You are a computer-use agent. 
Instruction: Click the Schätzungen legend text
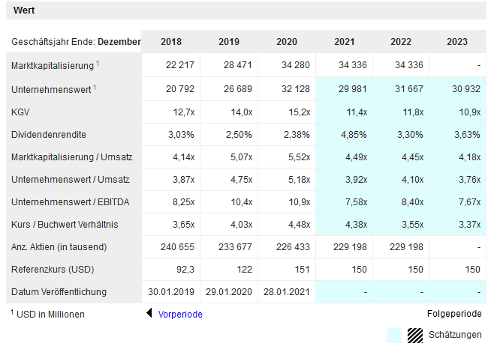point(455,335)
